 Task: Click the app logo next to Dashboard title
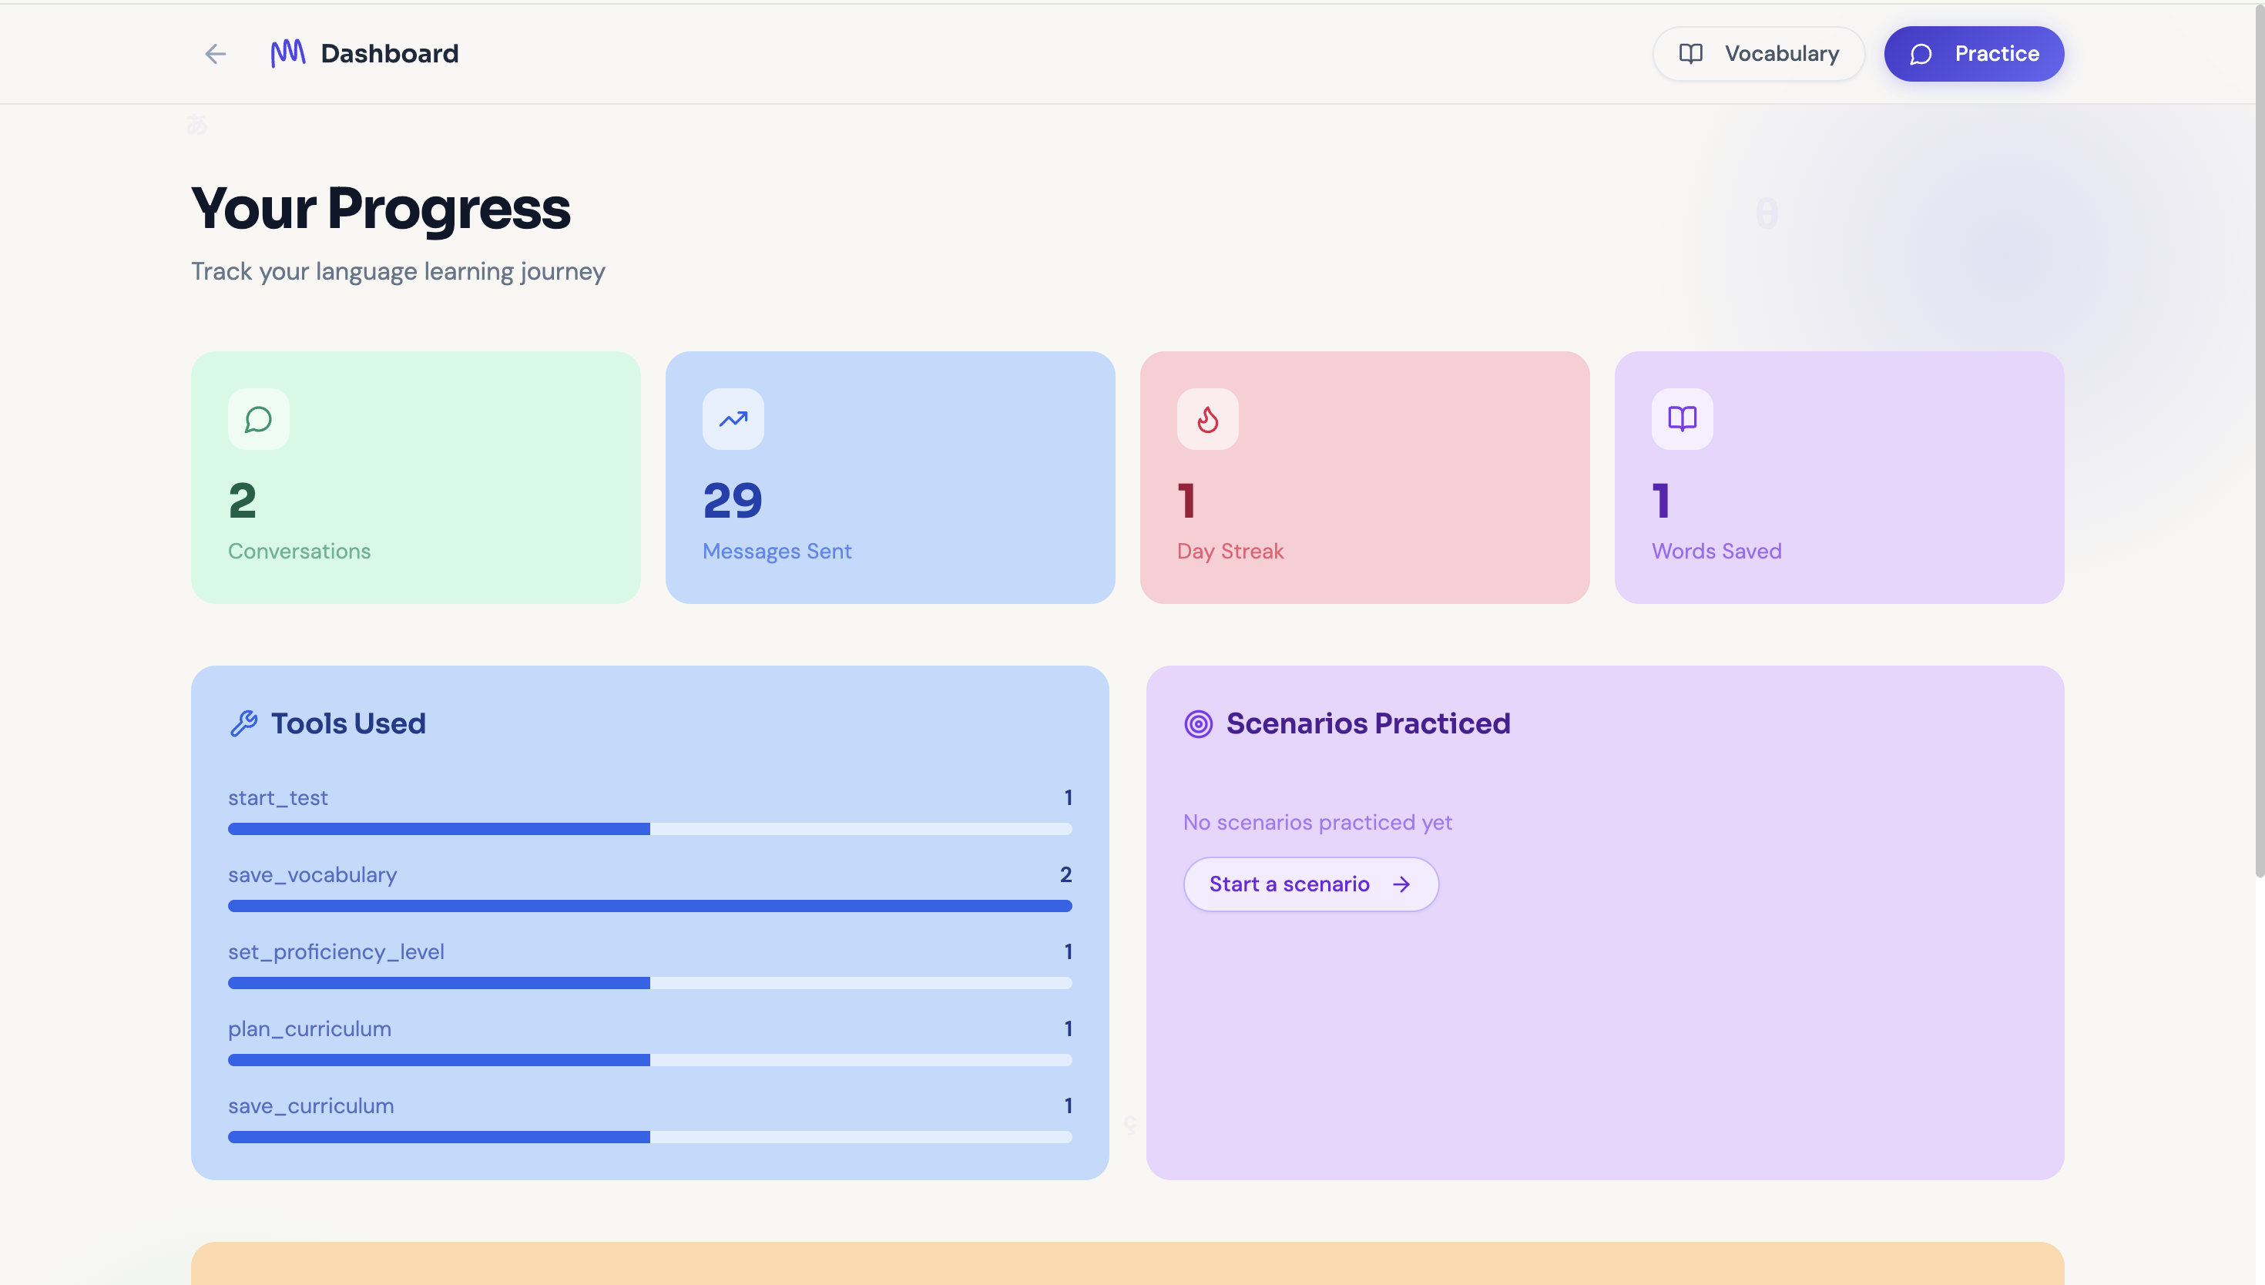pos(287,54)
